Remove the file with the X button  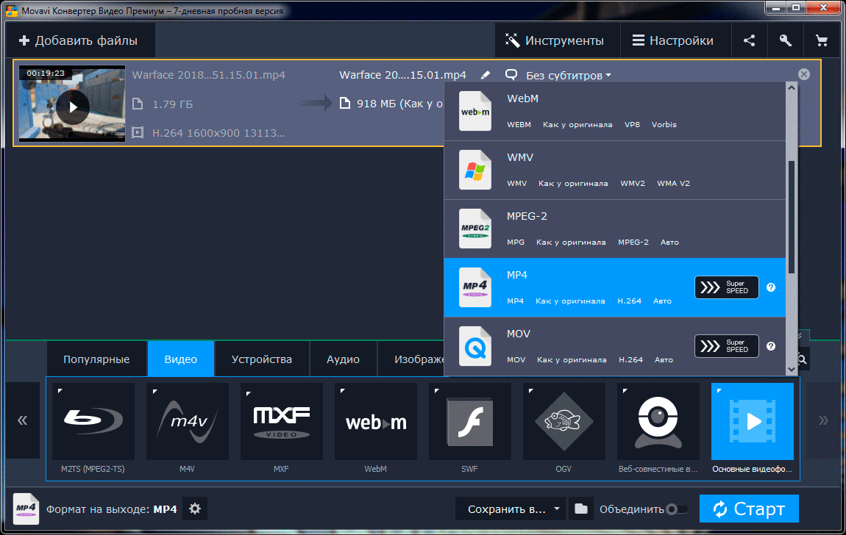[804, 74]
